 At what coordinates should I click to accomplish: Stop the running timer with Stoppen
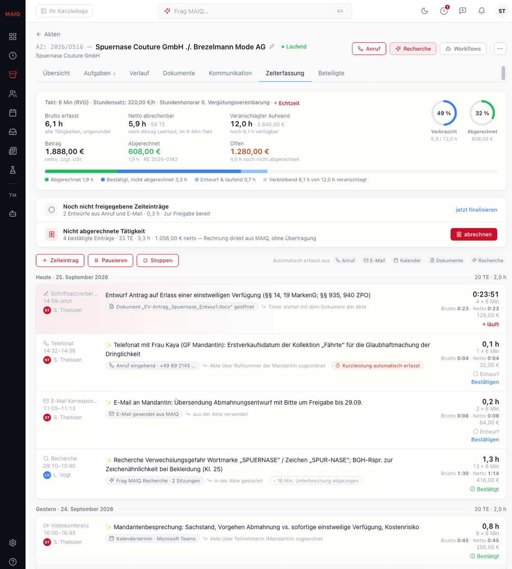click(157, 260)
